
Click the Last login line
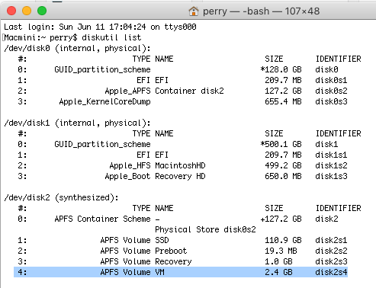100,27
